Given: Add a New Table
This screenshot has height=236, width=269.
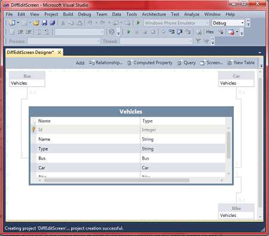Looking at the screenshot, I should (x=241, y=63).
